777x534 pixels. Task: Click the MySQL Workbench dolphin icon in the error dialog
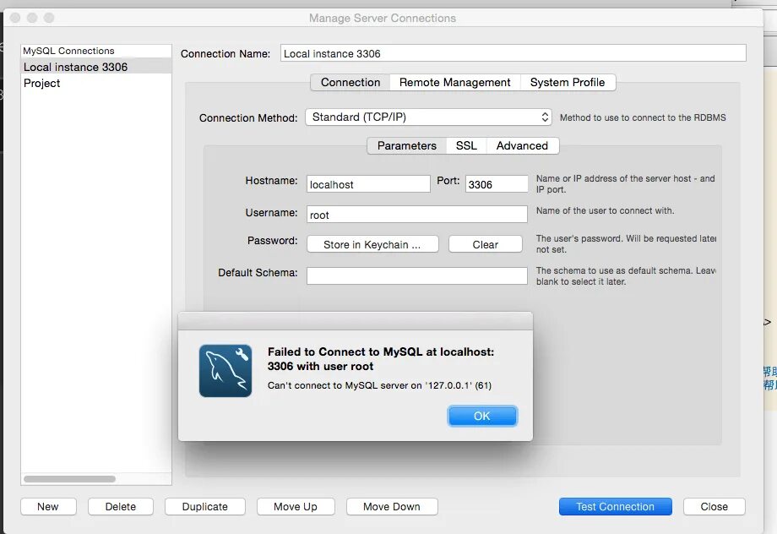[225, 371]
